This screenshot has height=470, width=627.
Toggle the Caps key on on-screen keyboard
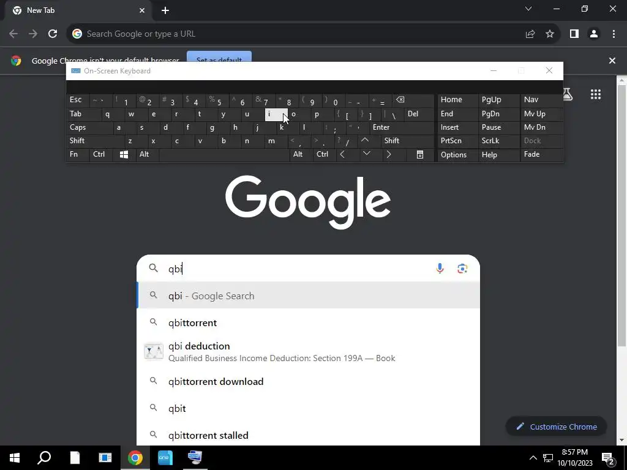click(89, 127)
